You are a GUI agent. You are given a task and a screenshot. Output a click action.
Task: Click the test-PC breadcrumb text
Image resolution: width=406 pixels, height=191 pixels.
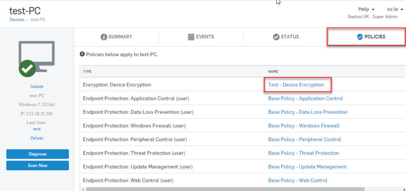[38, 20]
